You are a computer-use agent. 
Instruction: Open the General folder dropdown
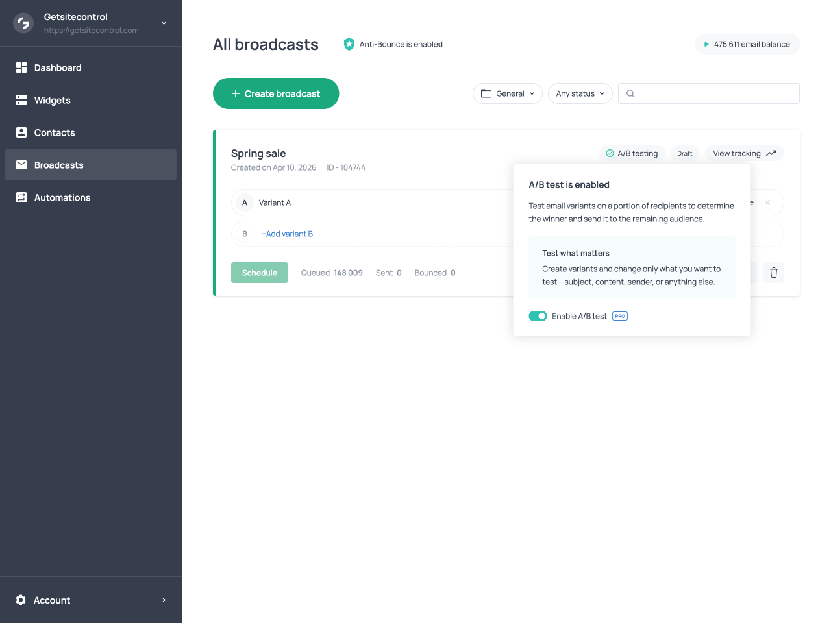pyautogui.click(x=508, y=93)
